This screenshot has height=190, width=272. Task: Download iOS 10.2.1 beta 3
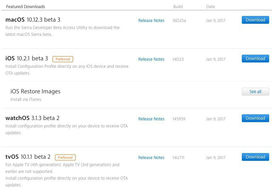pyautogui.click(x=255, y=59)
